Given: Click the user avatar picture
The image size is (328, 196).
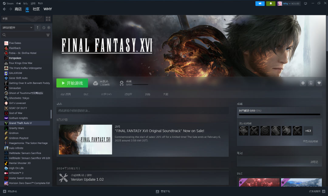Looking at the screenshot, I should (280, 4).
